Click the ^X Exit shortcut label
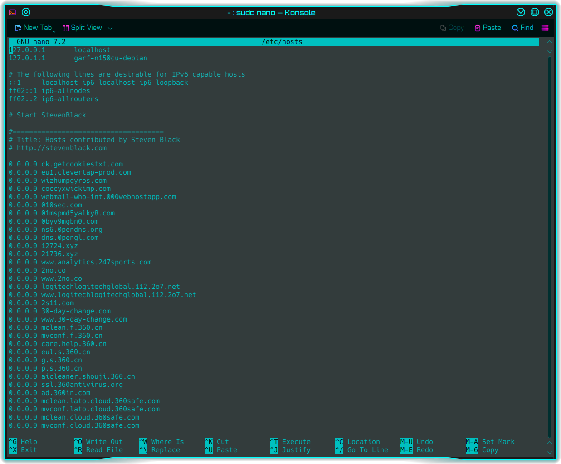Viewport: 561px width, 464px height. pyautogui.click(x=23, y=450)
